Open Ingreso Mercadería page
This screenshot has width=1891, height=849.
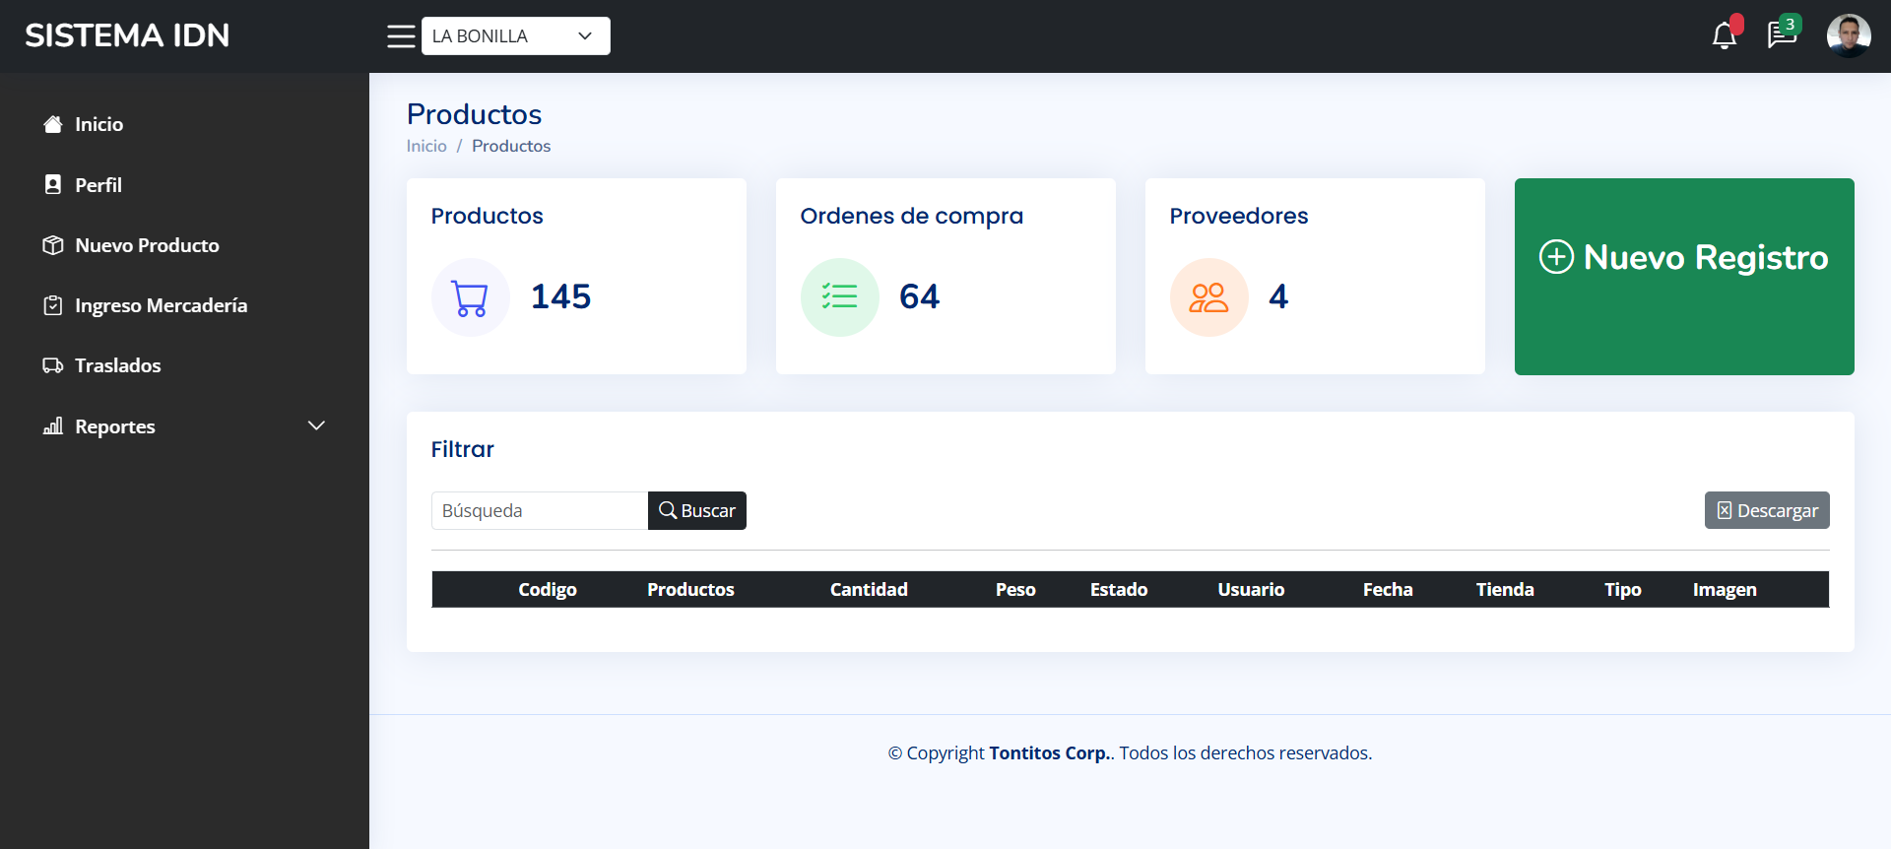click(x=161, y=305)
